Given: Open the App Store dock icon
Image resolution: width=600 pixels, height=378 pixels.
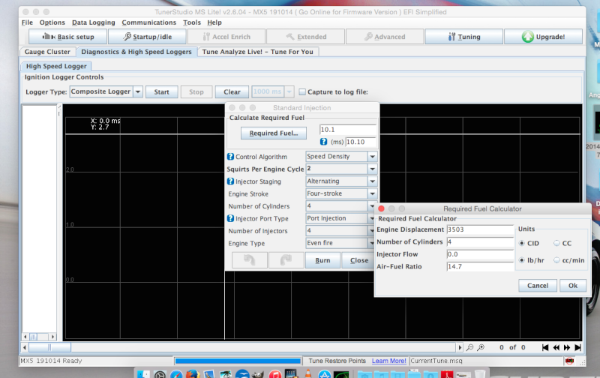Looking at the screenshot, I should [x=325, y=374].
